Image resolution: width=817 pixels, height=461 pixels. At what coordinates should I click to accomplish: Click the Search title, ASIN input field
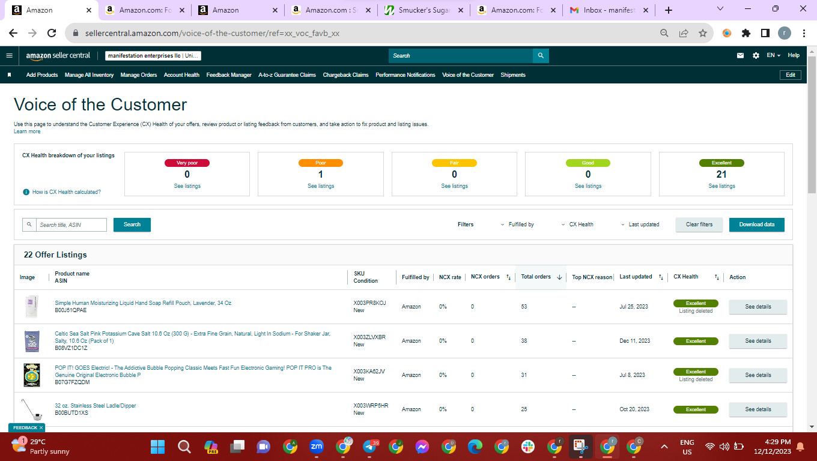tap(71, 224)
